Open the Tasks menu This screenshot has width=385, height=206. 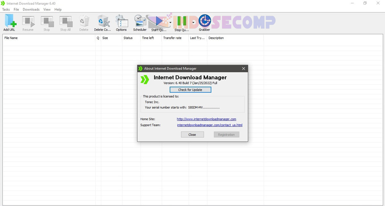tap(6, 9)
